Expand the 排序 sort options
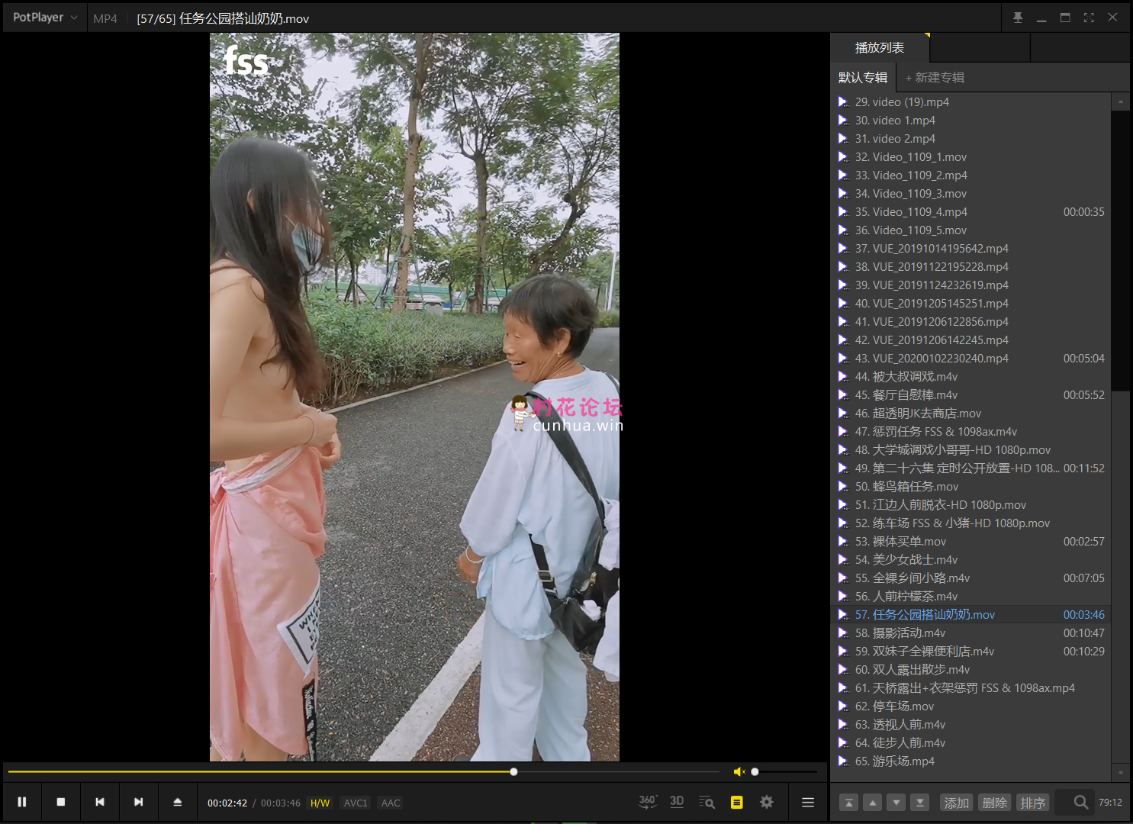Viewport: 1133px width, 824px height. click(1032, 803)
